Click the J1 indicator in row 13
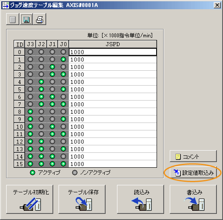 click(52, 149)
